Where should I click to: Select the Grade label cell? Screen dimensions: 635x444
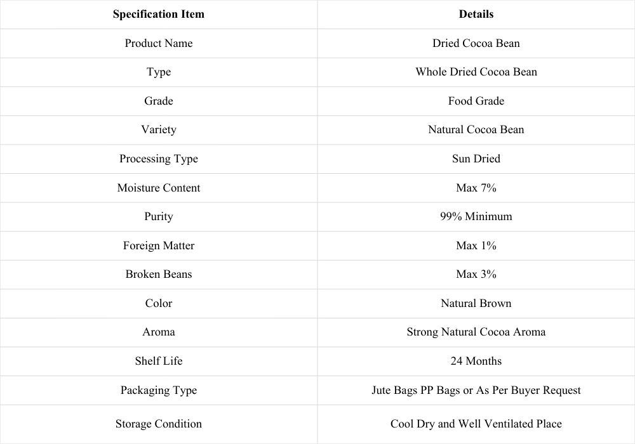(158, 101)
